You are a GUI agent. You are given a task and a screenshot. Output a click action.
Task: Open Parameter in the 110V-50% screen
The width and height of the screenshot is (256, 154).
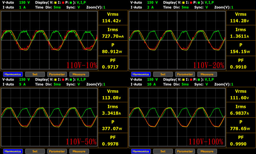point(57,151)
